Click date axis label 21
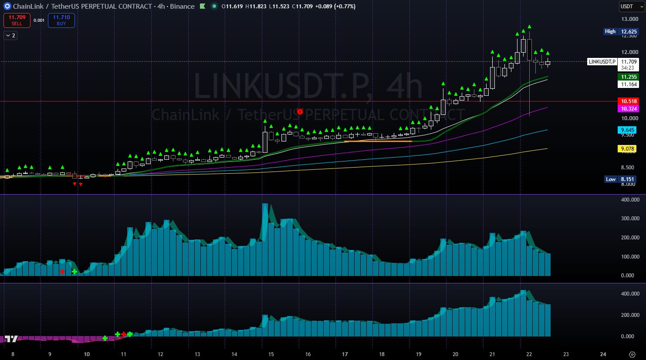This screenshot has height=360, width=646. pos(492,354)
